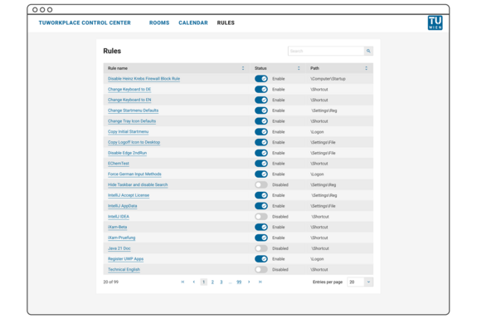Image resolution: width=477 pixels, height=319 pixels.
Task: Toggle EChemTest rule switch
Action: [261, 164]
